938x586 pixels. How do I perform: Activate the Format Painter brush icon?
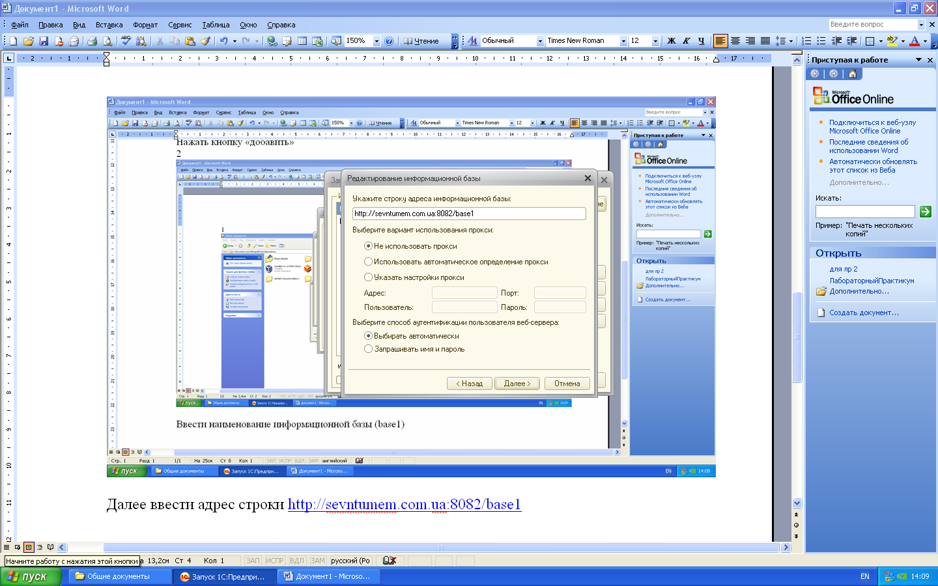coord(205,41)
